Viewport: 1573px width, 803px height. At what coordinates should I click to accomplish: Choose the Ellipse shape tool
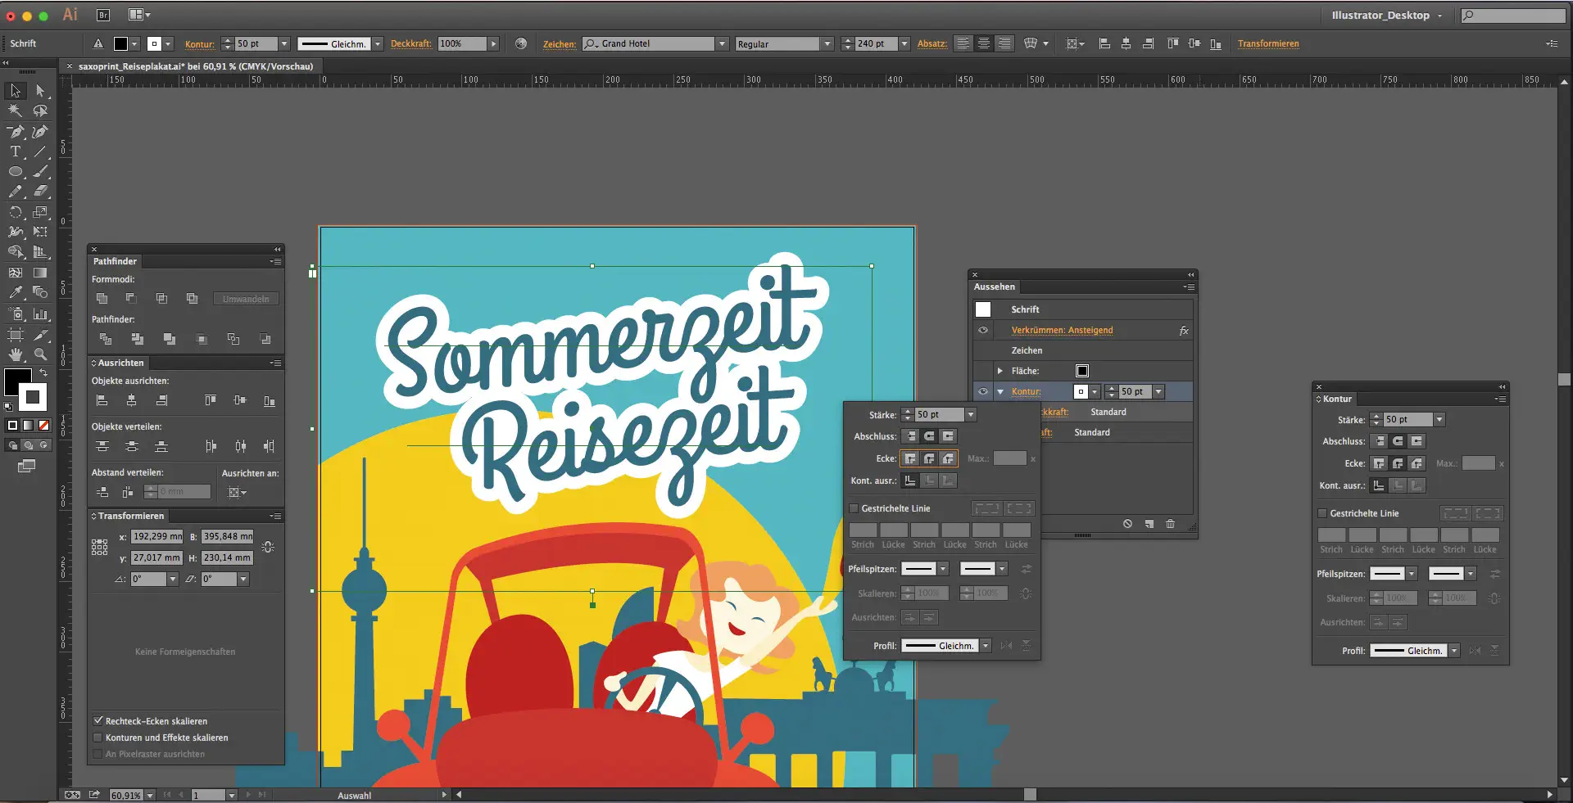pos(15,172)
